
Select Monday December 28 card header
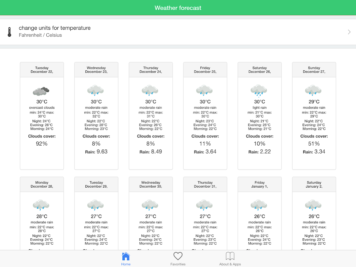[x=42, y=184]
